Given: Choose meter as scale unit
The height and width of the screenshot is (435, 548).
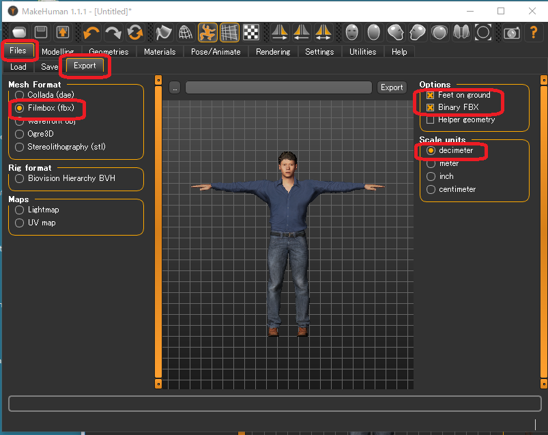Looking at the screenshot, I should 431,164.
